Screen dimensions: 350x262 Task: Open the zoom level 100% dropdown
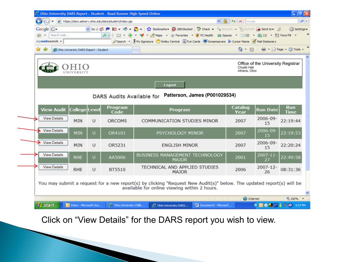[303, 199]
